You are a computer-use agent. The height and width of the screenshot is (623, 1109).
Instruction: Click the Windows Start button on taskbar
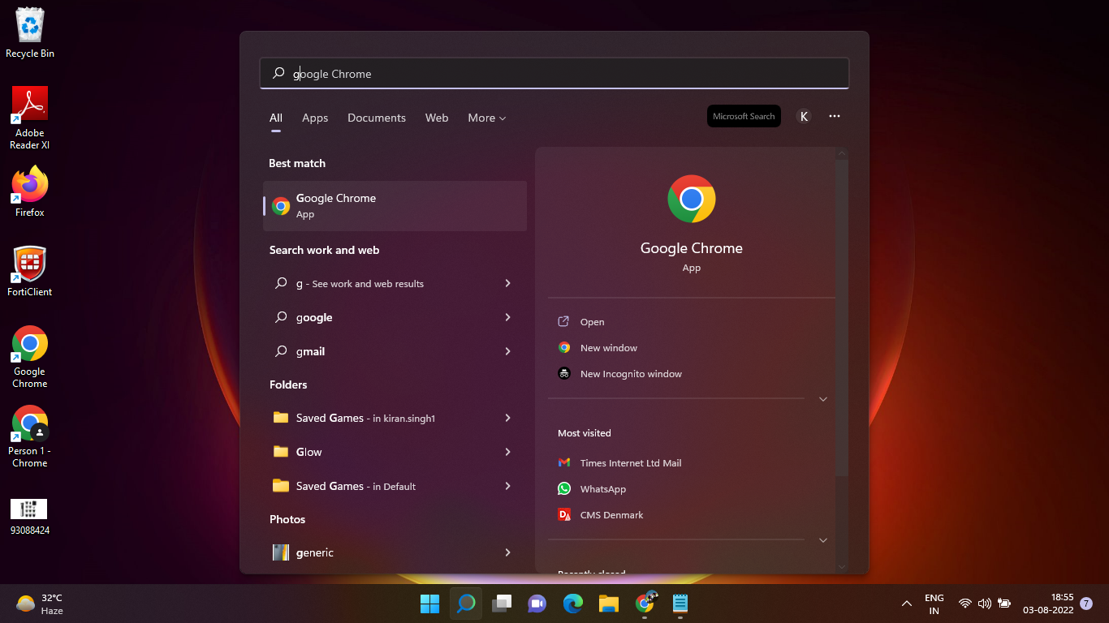click(429, 604)
